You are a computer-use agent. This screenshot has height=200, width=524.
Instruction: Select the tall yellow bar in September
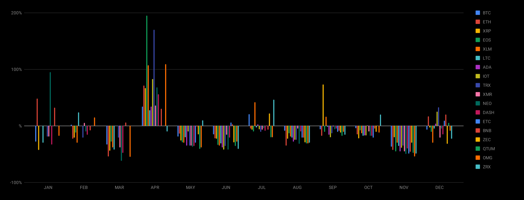(323, 105)
